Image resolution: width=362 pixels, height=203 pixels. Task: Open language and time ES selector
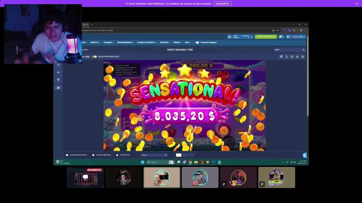coord(298,37)
